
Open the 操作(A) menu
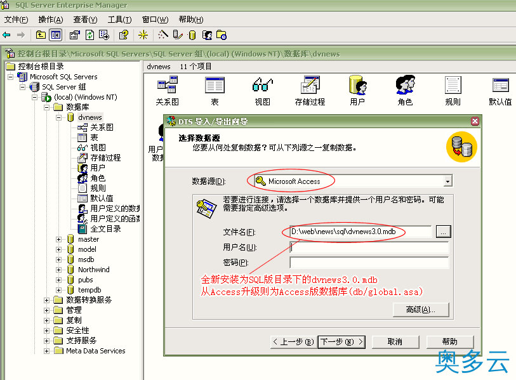(51, 20)
